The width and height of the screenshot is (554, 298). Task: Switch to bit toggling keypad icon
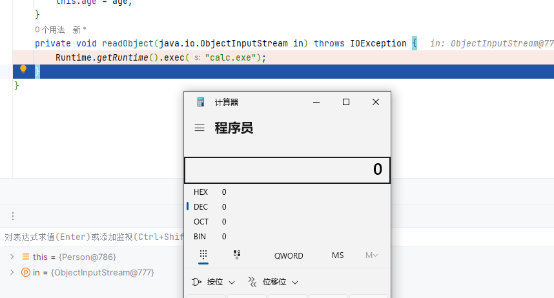click(x=237, y=255)
